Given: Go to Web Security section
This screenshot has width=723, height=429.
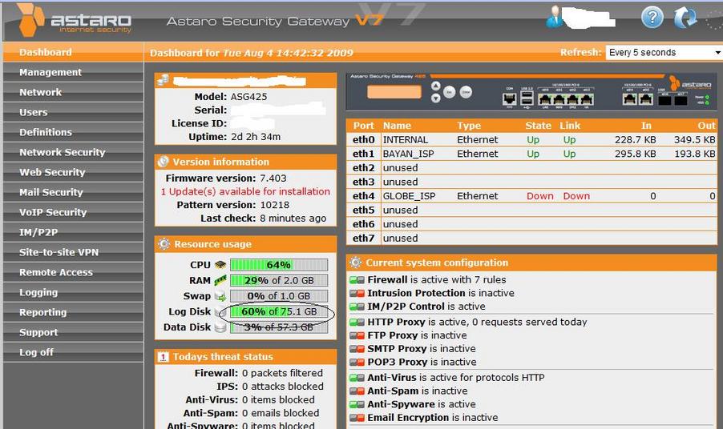Looking at the screenshot, I should [73, 172].
